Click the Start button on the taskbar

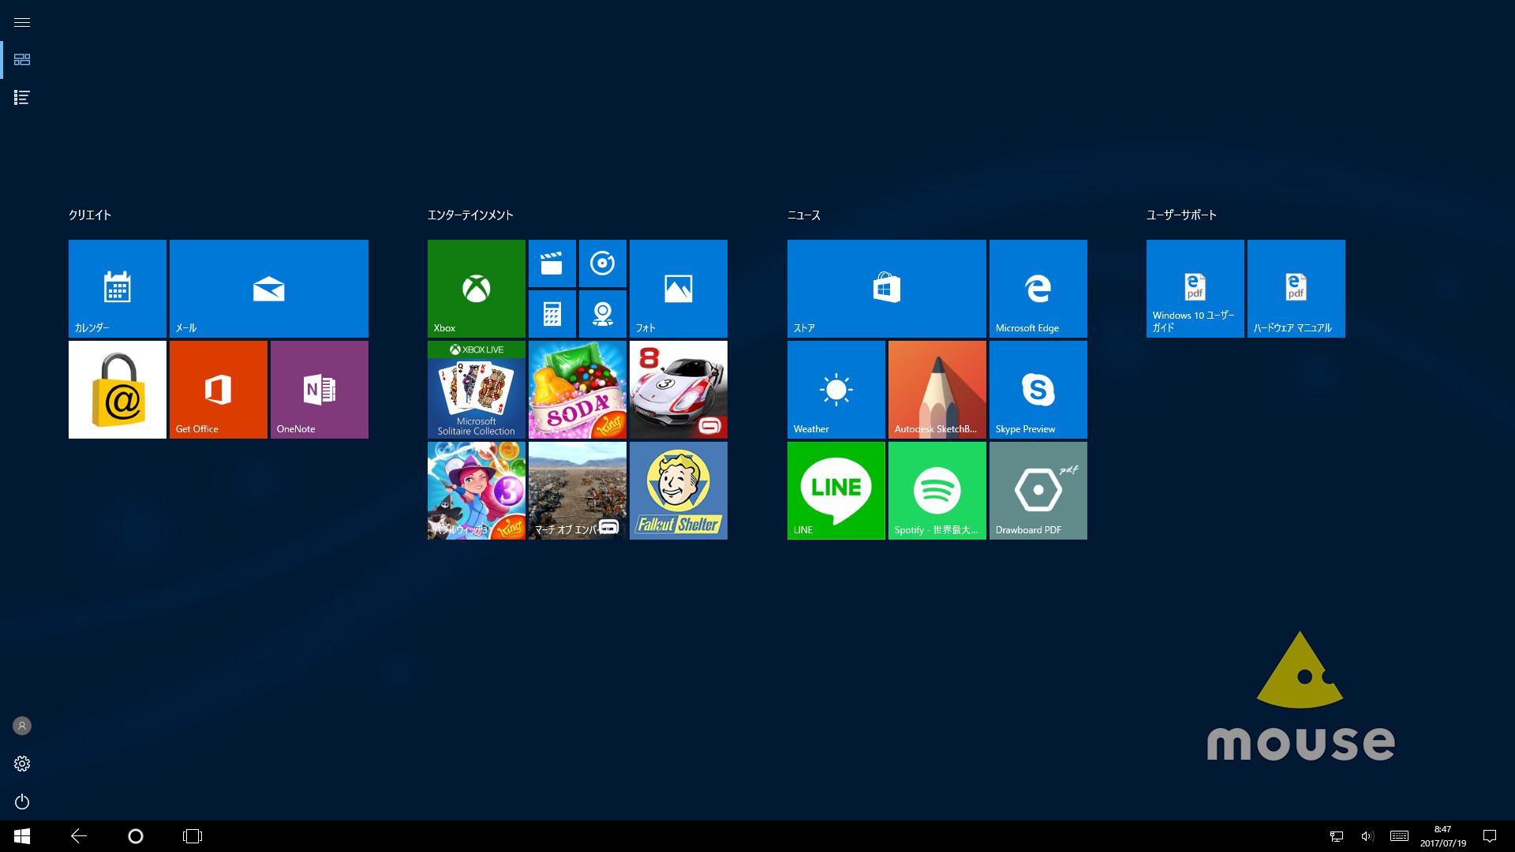coord(21,835)
